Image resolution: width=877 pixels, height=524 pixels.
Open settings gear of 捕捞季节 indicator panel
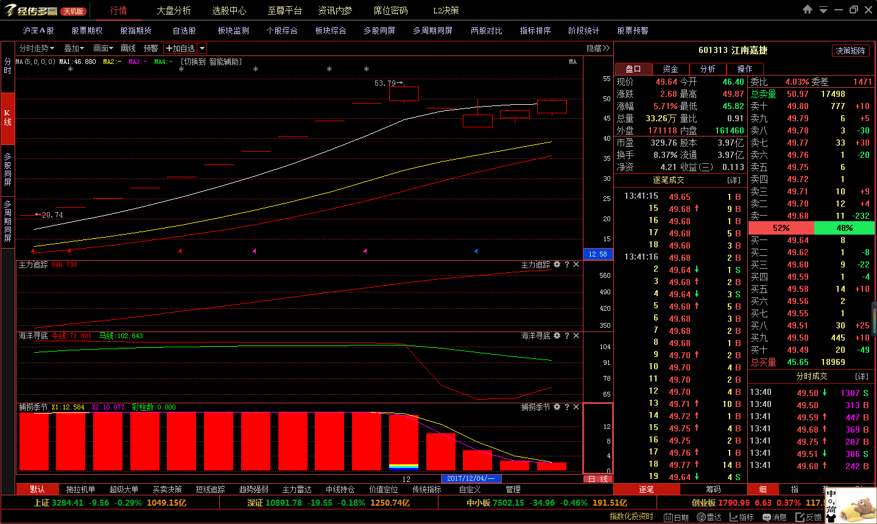coord(557,407)
